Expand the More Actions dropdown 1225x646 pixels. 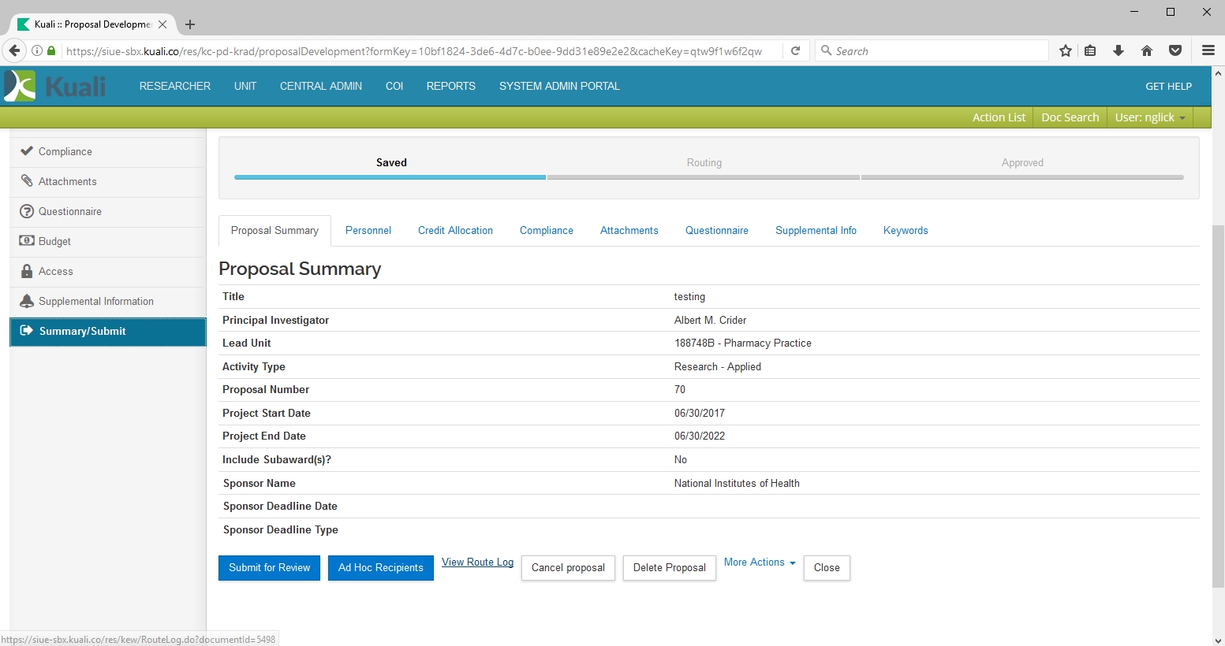(x=760, y=562)
